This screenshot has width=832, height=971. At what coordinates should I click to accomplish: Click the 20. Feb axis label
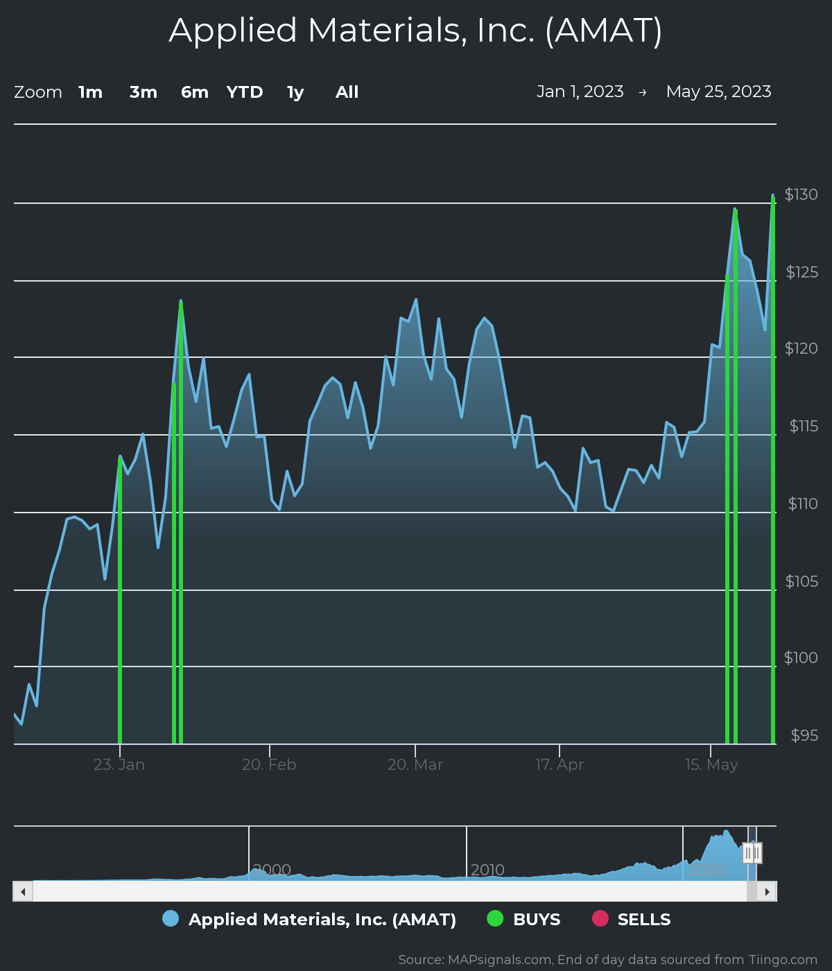[x=269, y=764]
